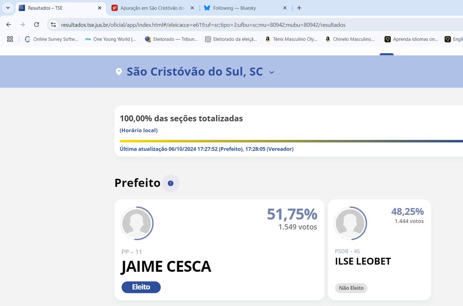Open Tênis Masculino Amazon bookmark
This screenshot has width=463, height=306.
291,39
